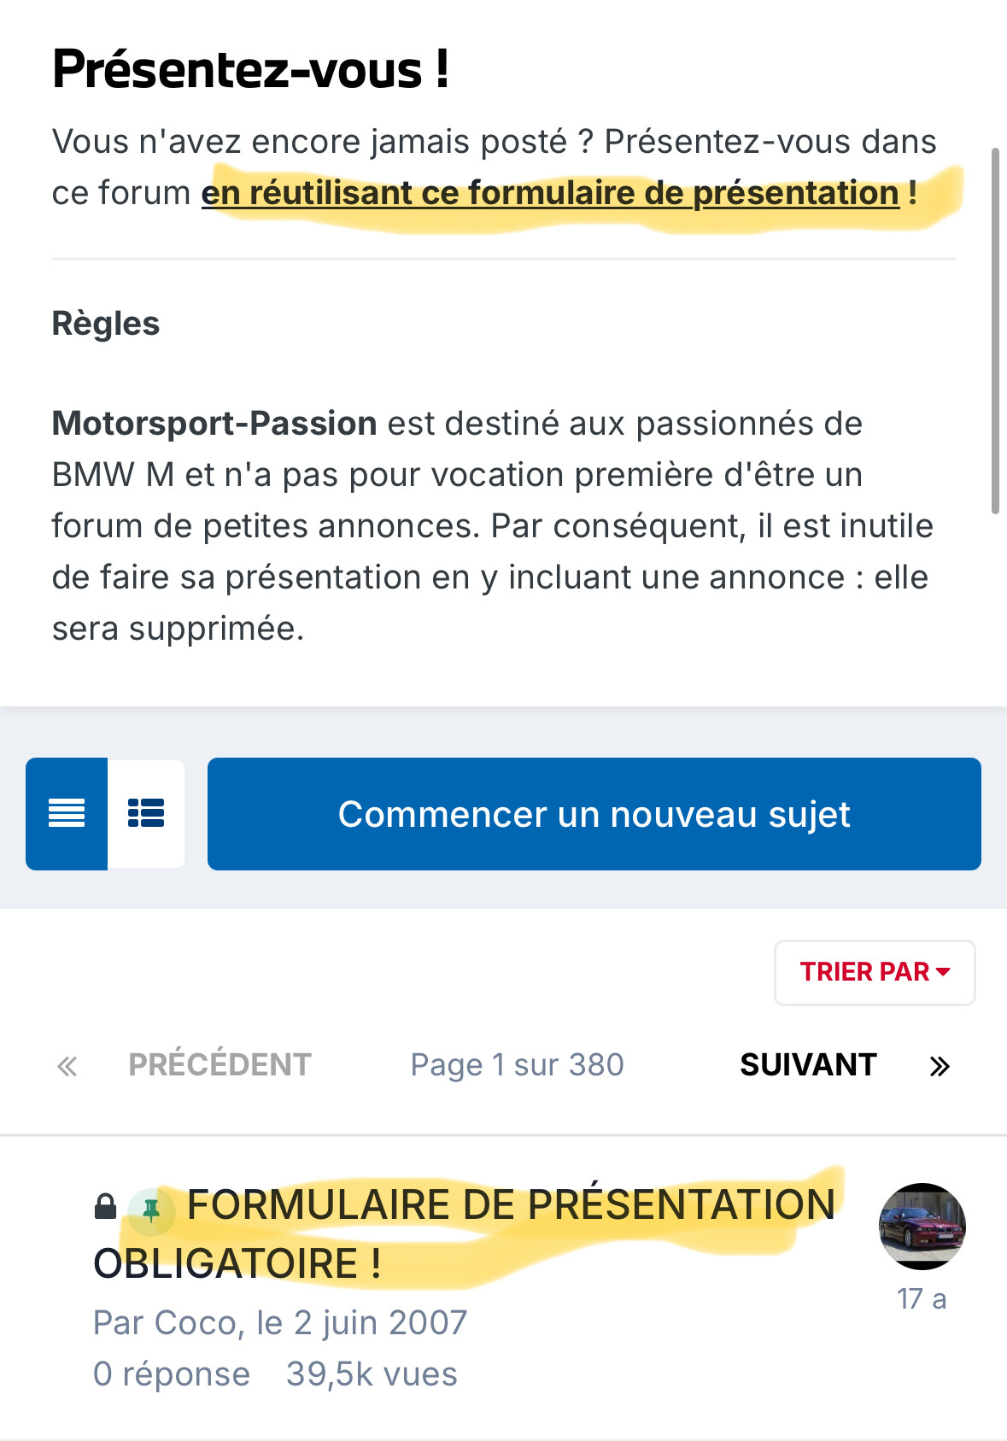Switch to condensed list view icon
The height and width of the screenshot is (1441, 1007).
click(67, 813)
